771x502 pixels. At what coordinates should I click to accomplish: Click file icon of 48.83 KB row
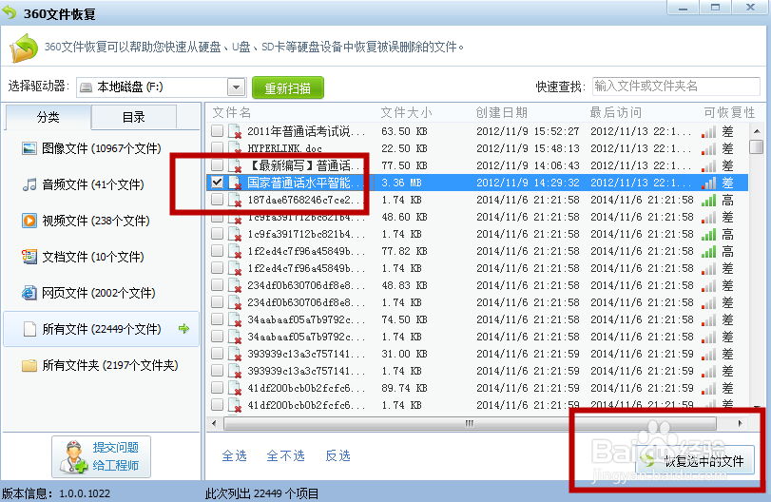coord(236,285)
